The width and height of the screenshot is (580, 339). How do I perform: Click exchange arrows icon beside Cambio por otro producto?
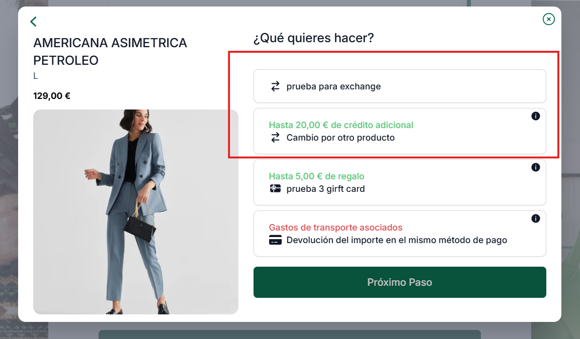coord(275,138)
